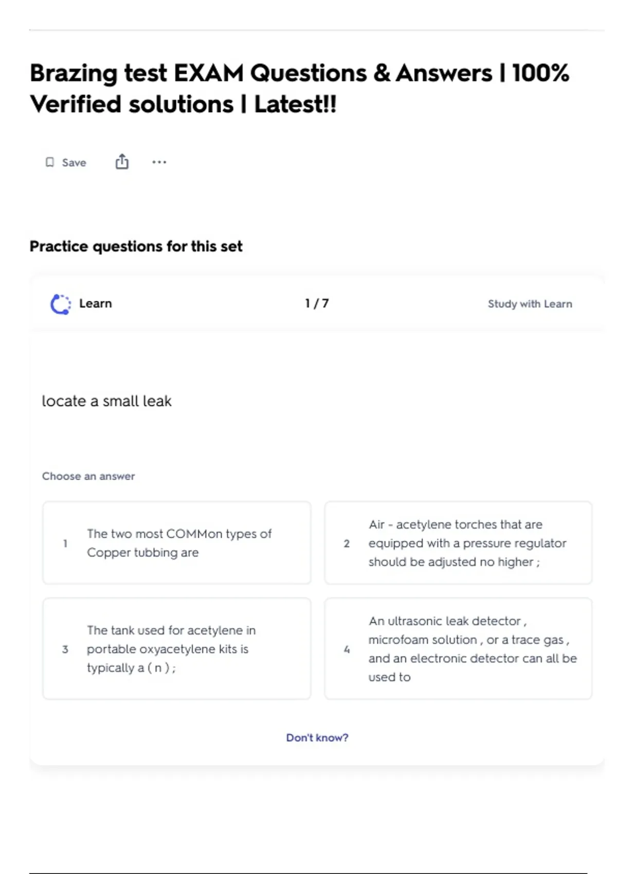Click the 1 / 7 progress counter

[317, 303]
